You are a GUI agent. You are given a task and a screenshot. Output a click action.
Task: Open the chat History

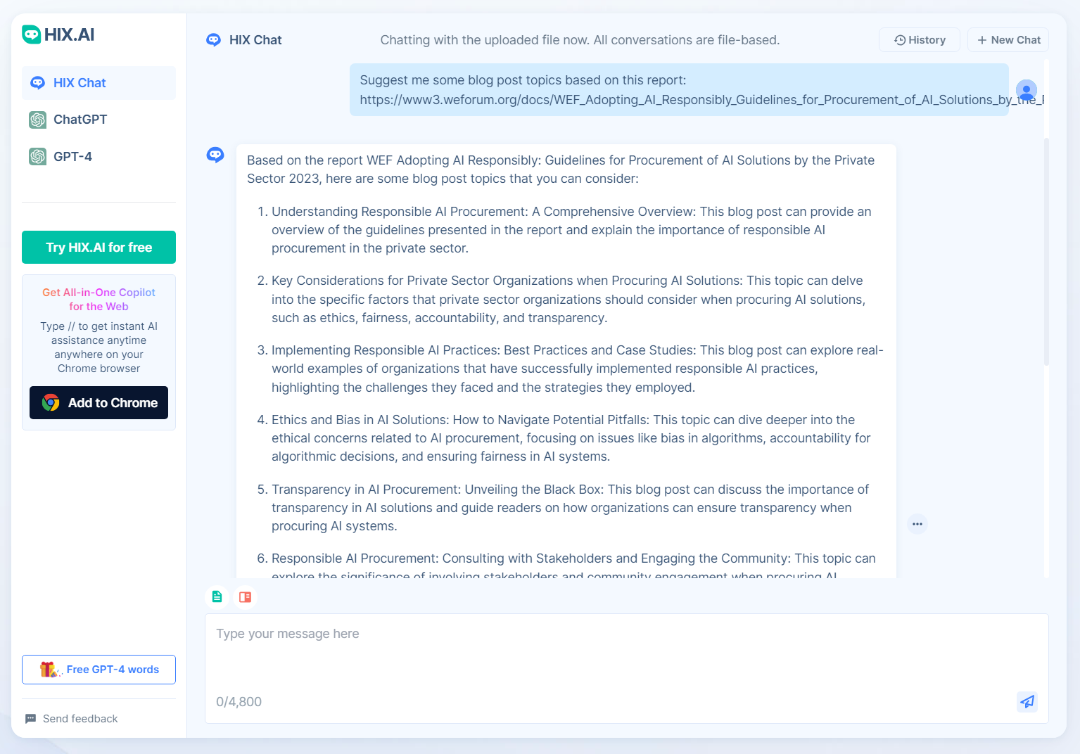(919, 40)
